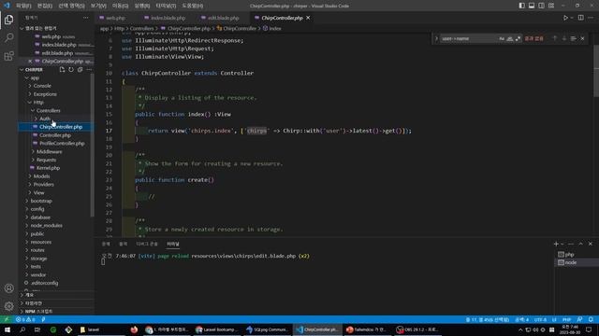
Task: Open the Search view in activity bar
Action: tap(8, 37)
